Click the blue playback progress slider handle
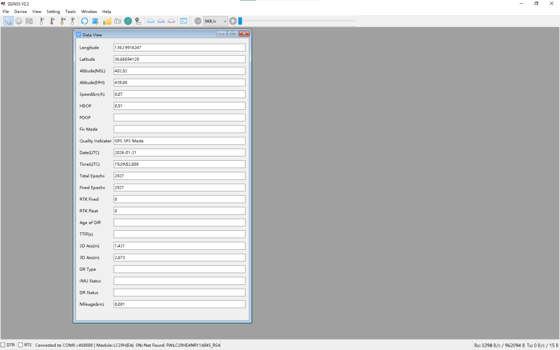Screen dimensions: 560x350 click(240, 21)
